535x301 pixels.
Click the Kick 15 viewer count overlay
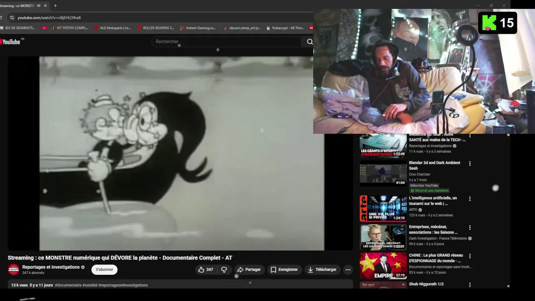click(x=498, y=23)
